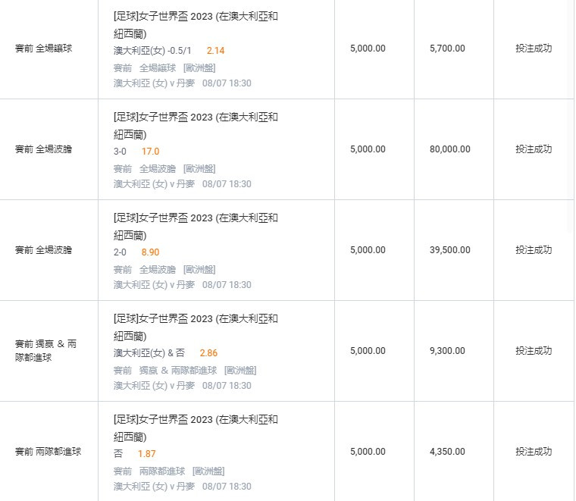
Task: Click 投注成功 status in 3-0 row
Action: pyautogui.click(x=534, y=149)
